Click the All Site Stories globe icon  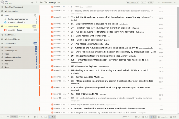[3, 11]
